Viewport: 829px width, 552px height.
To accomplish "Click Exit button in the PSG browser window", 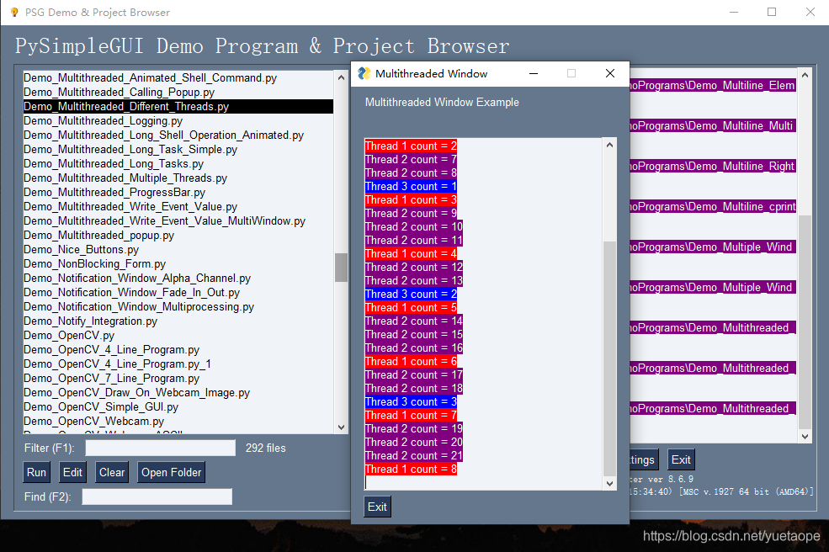I will (681, 460).
